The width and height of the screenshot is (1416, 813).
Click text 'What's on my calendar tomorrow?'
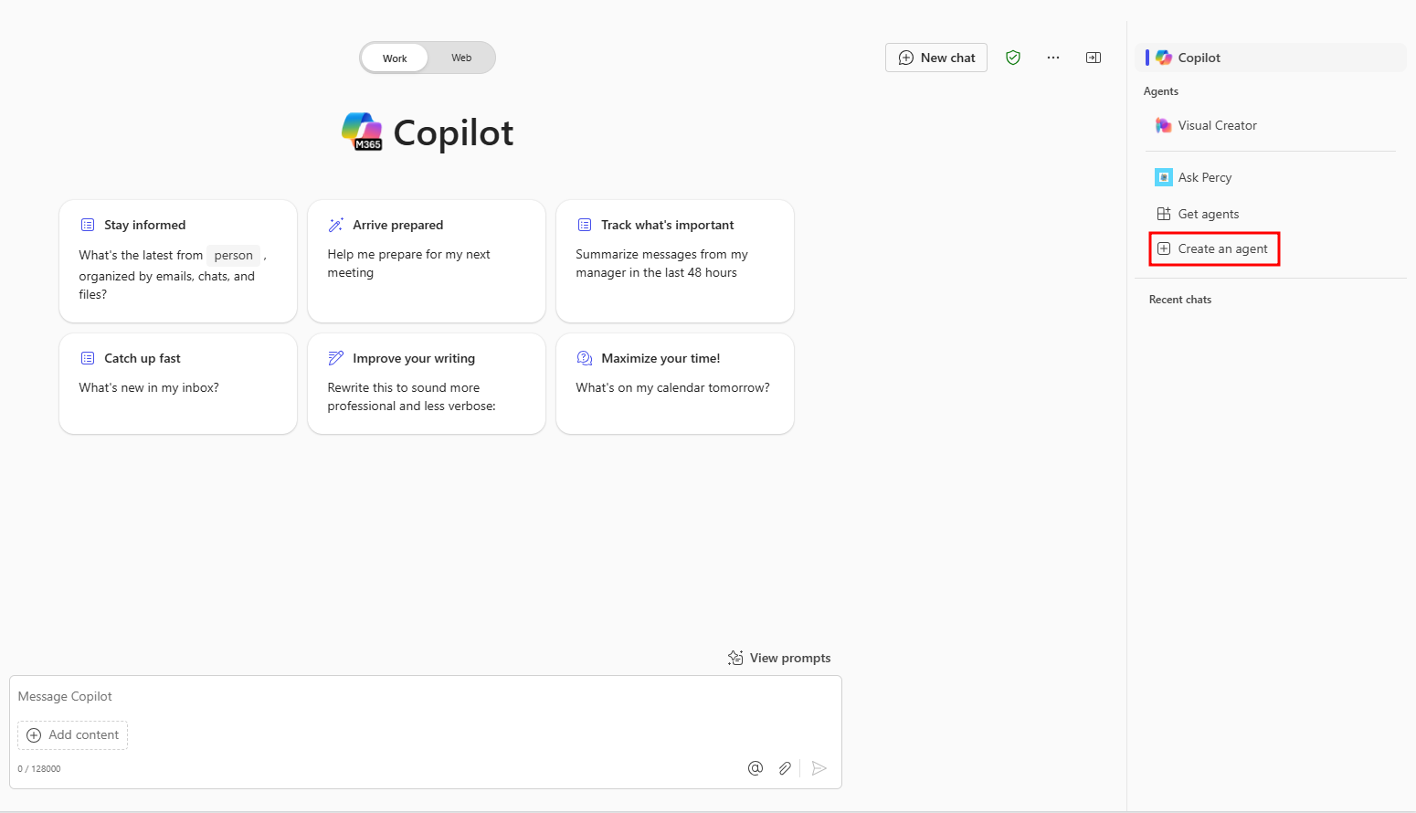click(x=672, y=387)
